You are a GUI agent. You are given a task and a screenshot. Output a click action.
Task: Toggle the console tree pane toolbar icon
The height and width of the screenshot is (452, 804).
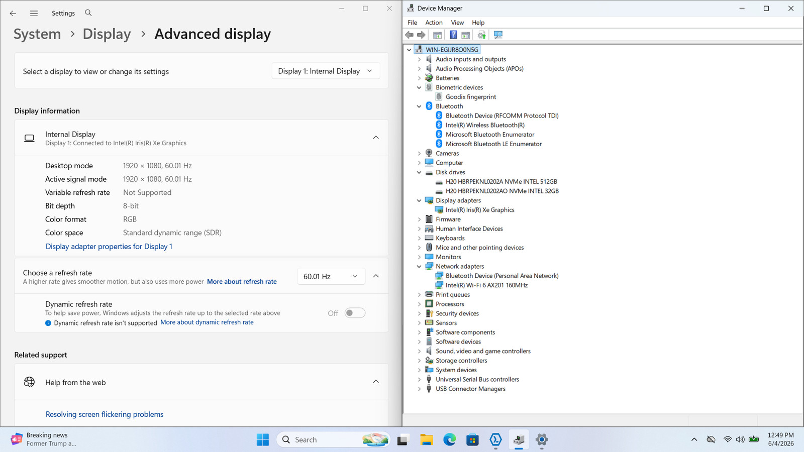pos(438,35)
